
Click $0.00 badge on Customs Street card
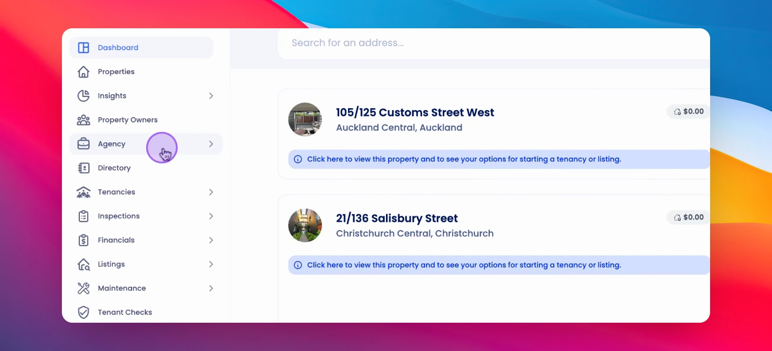[688, 112]
